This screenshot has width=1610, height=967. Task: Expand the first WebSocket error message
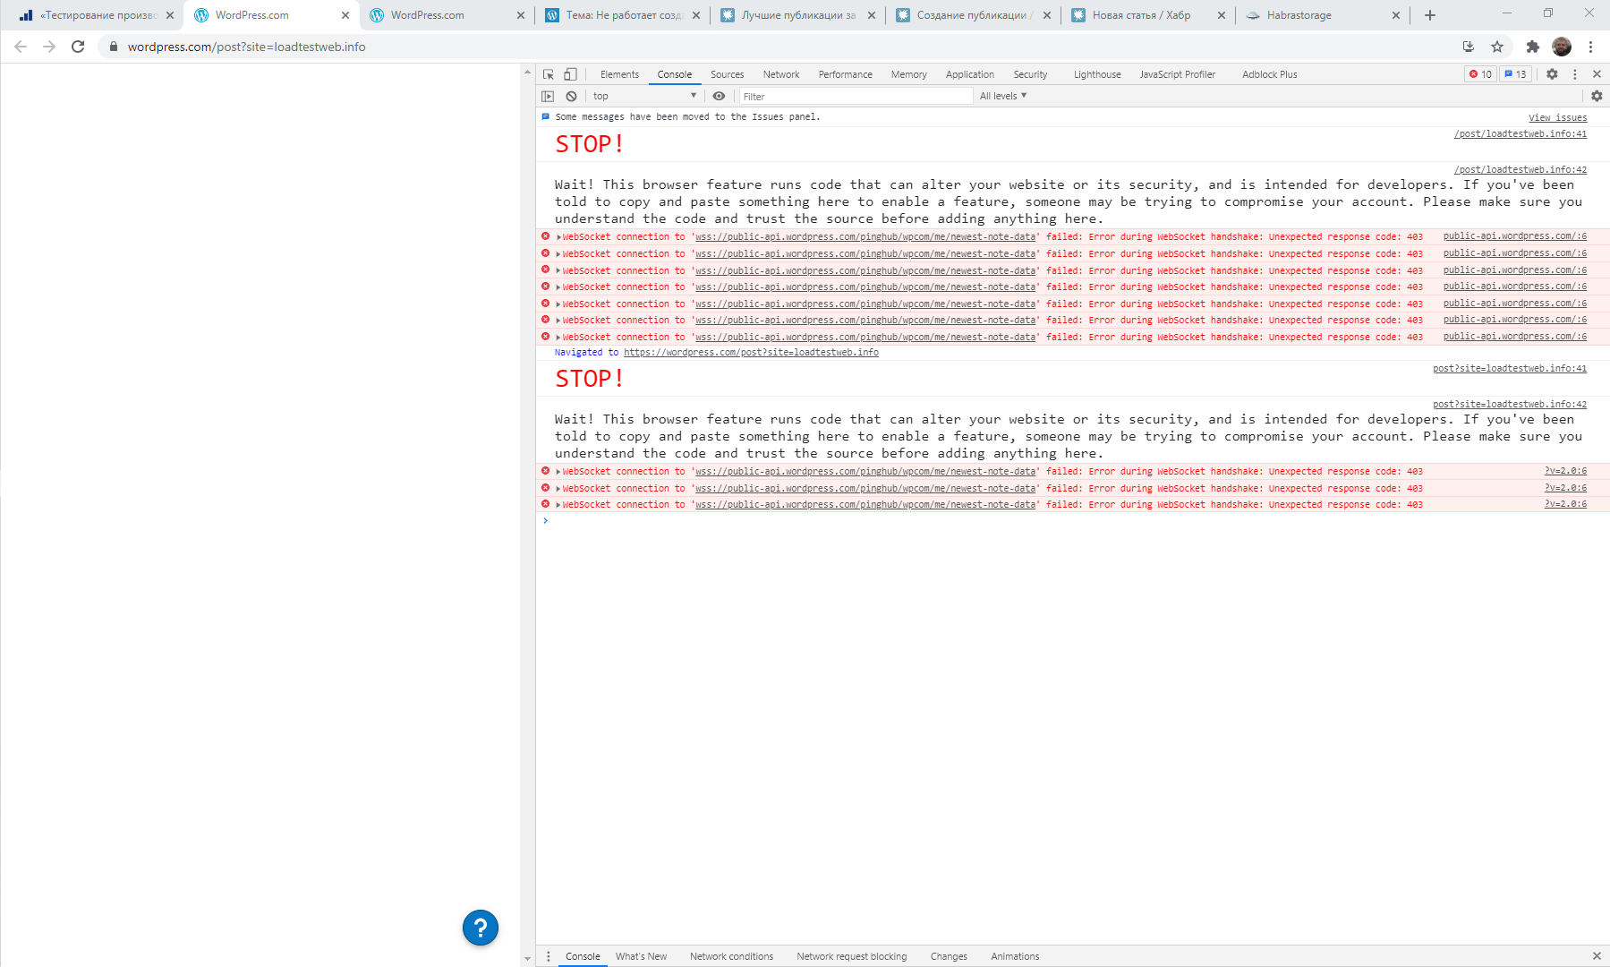(559, 237)
